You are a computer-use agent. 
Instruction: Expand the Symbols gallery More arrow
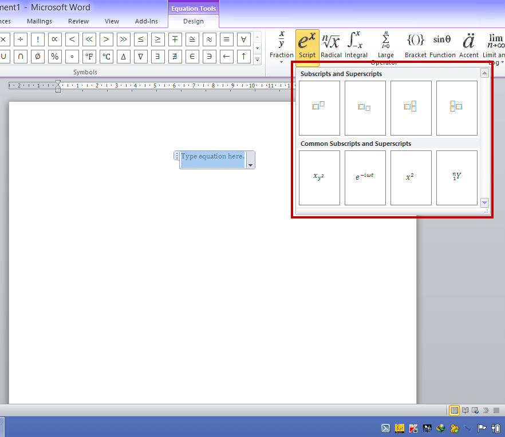click(257, 59)
